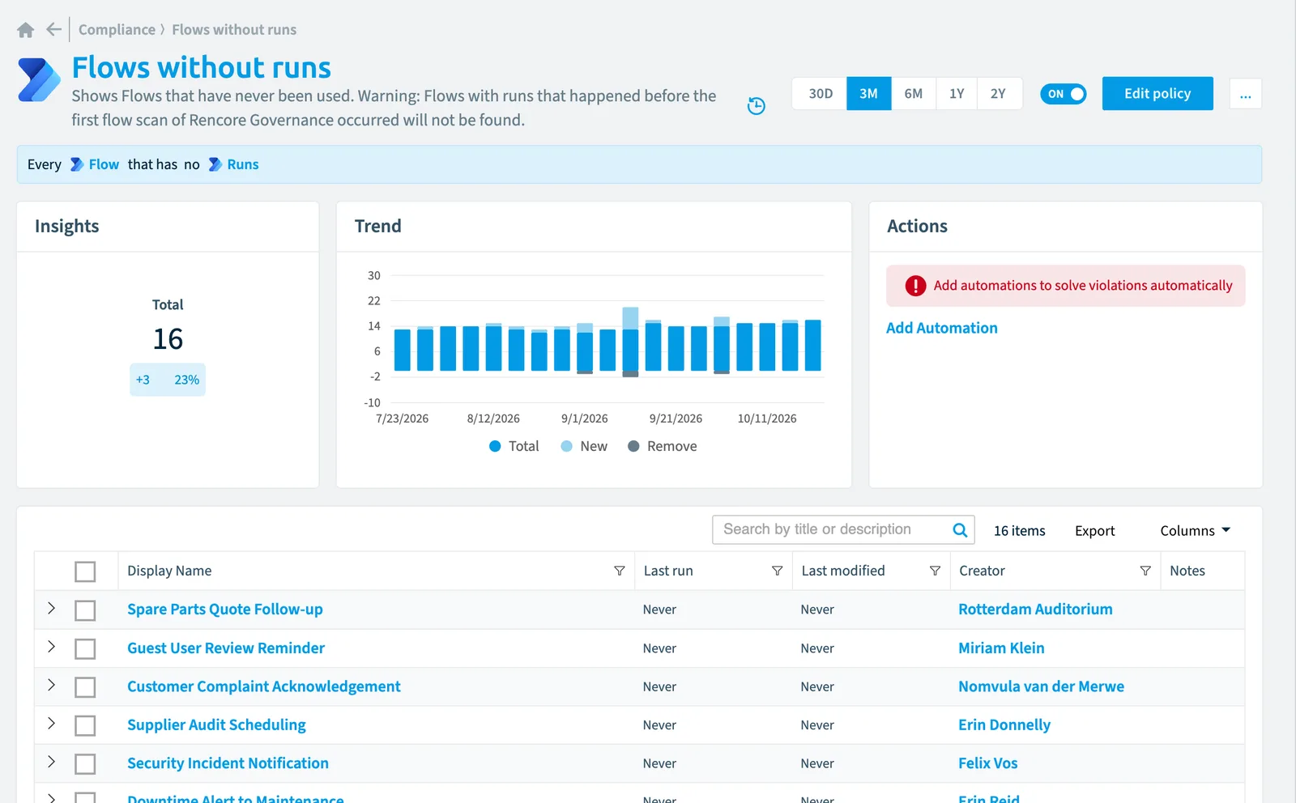
Task: Select the Guest User Review Reminder checkbox
Action: click(85, 649)
